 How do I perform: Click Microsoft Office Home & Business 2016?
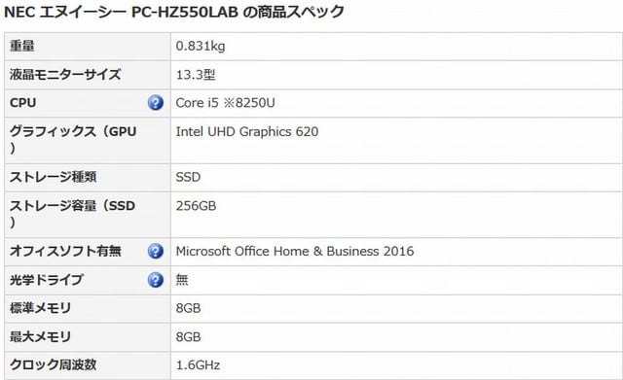click(x=295, y=251)
